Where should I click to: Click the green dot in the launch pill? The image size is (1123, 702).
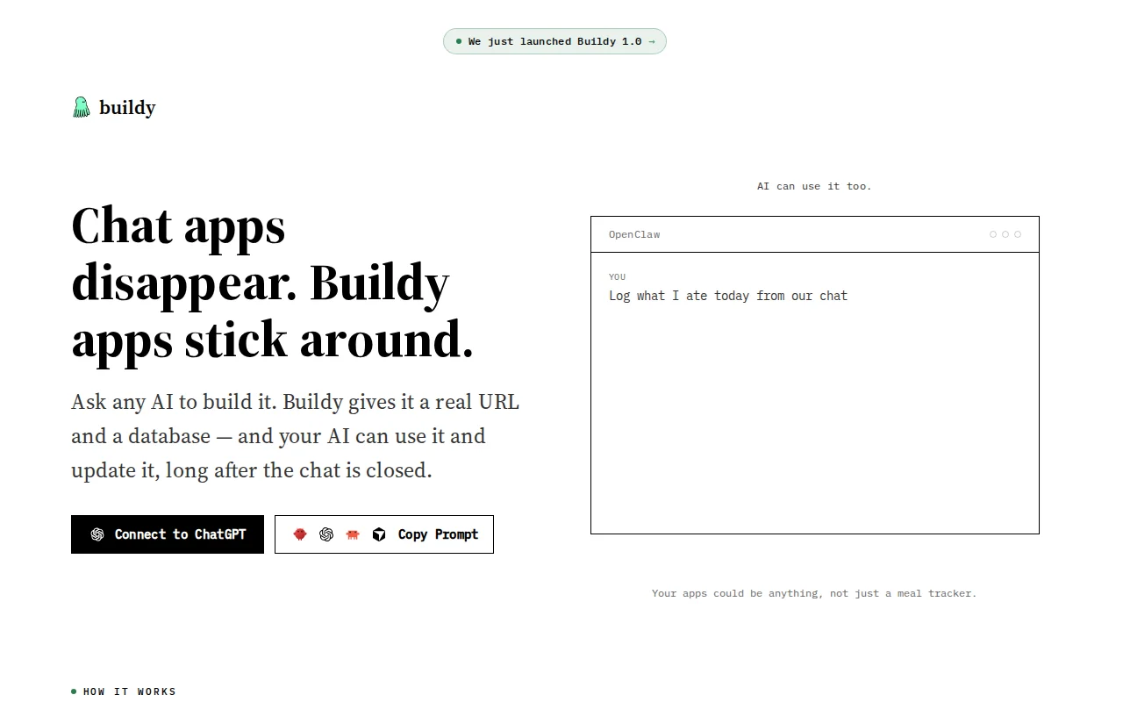click(459, 41)
